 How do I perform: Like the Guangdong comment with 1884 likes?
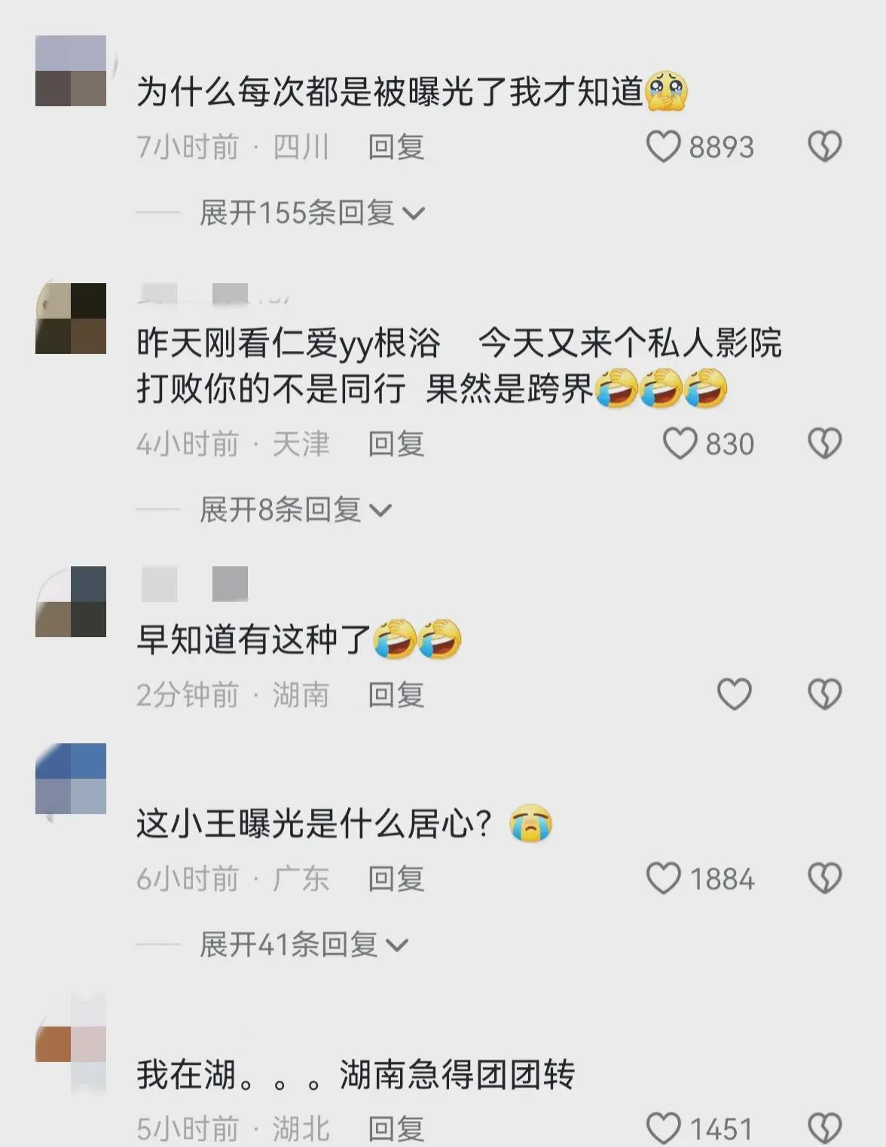pyautogui.click(x=663, y=878)
